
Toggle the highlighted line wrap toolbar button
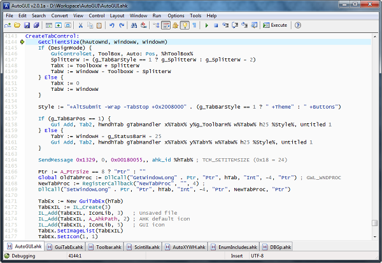(166, 25)
